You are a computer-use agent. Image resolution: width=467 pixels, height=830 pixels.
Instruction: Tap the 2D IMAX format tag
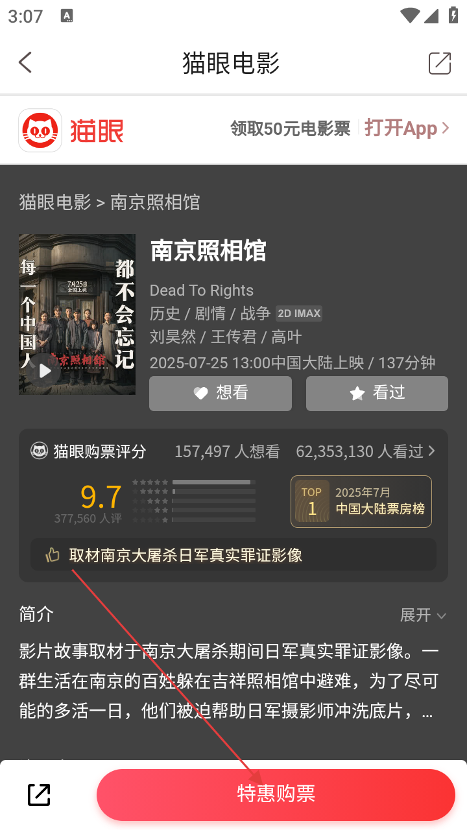pos(299,313)
